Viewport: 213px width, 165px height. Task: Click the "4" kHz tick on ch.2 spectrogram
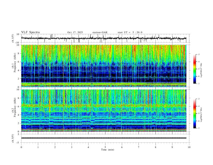19,115
